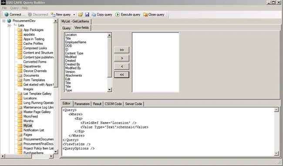Image resolution: width=283 pixels, height=166 pixels.
Task: Click the Device Channels folder icon
Action: coord(20,71)
